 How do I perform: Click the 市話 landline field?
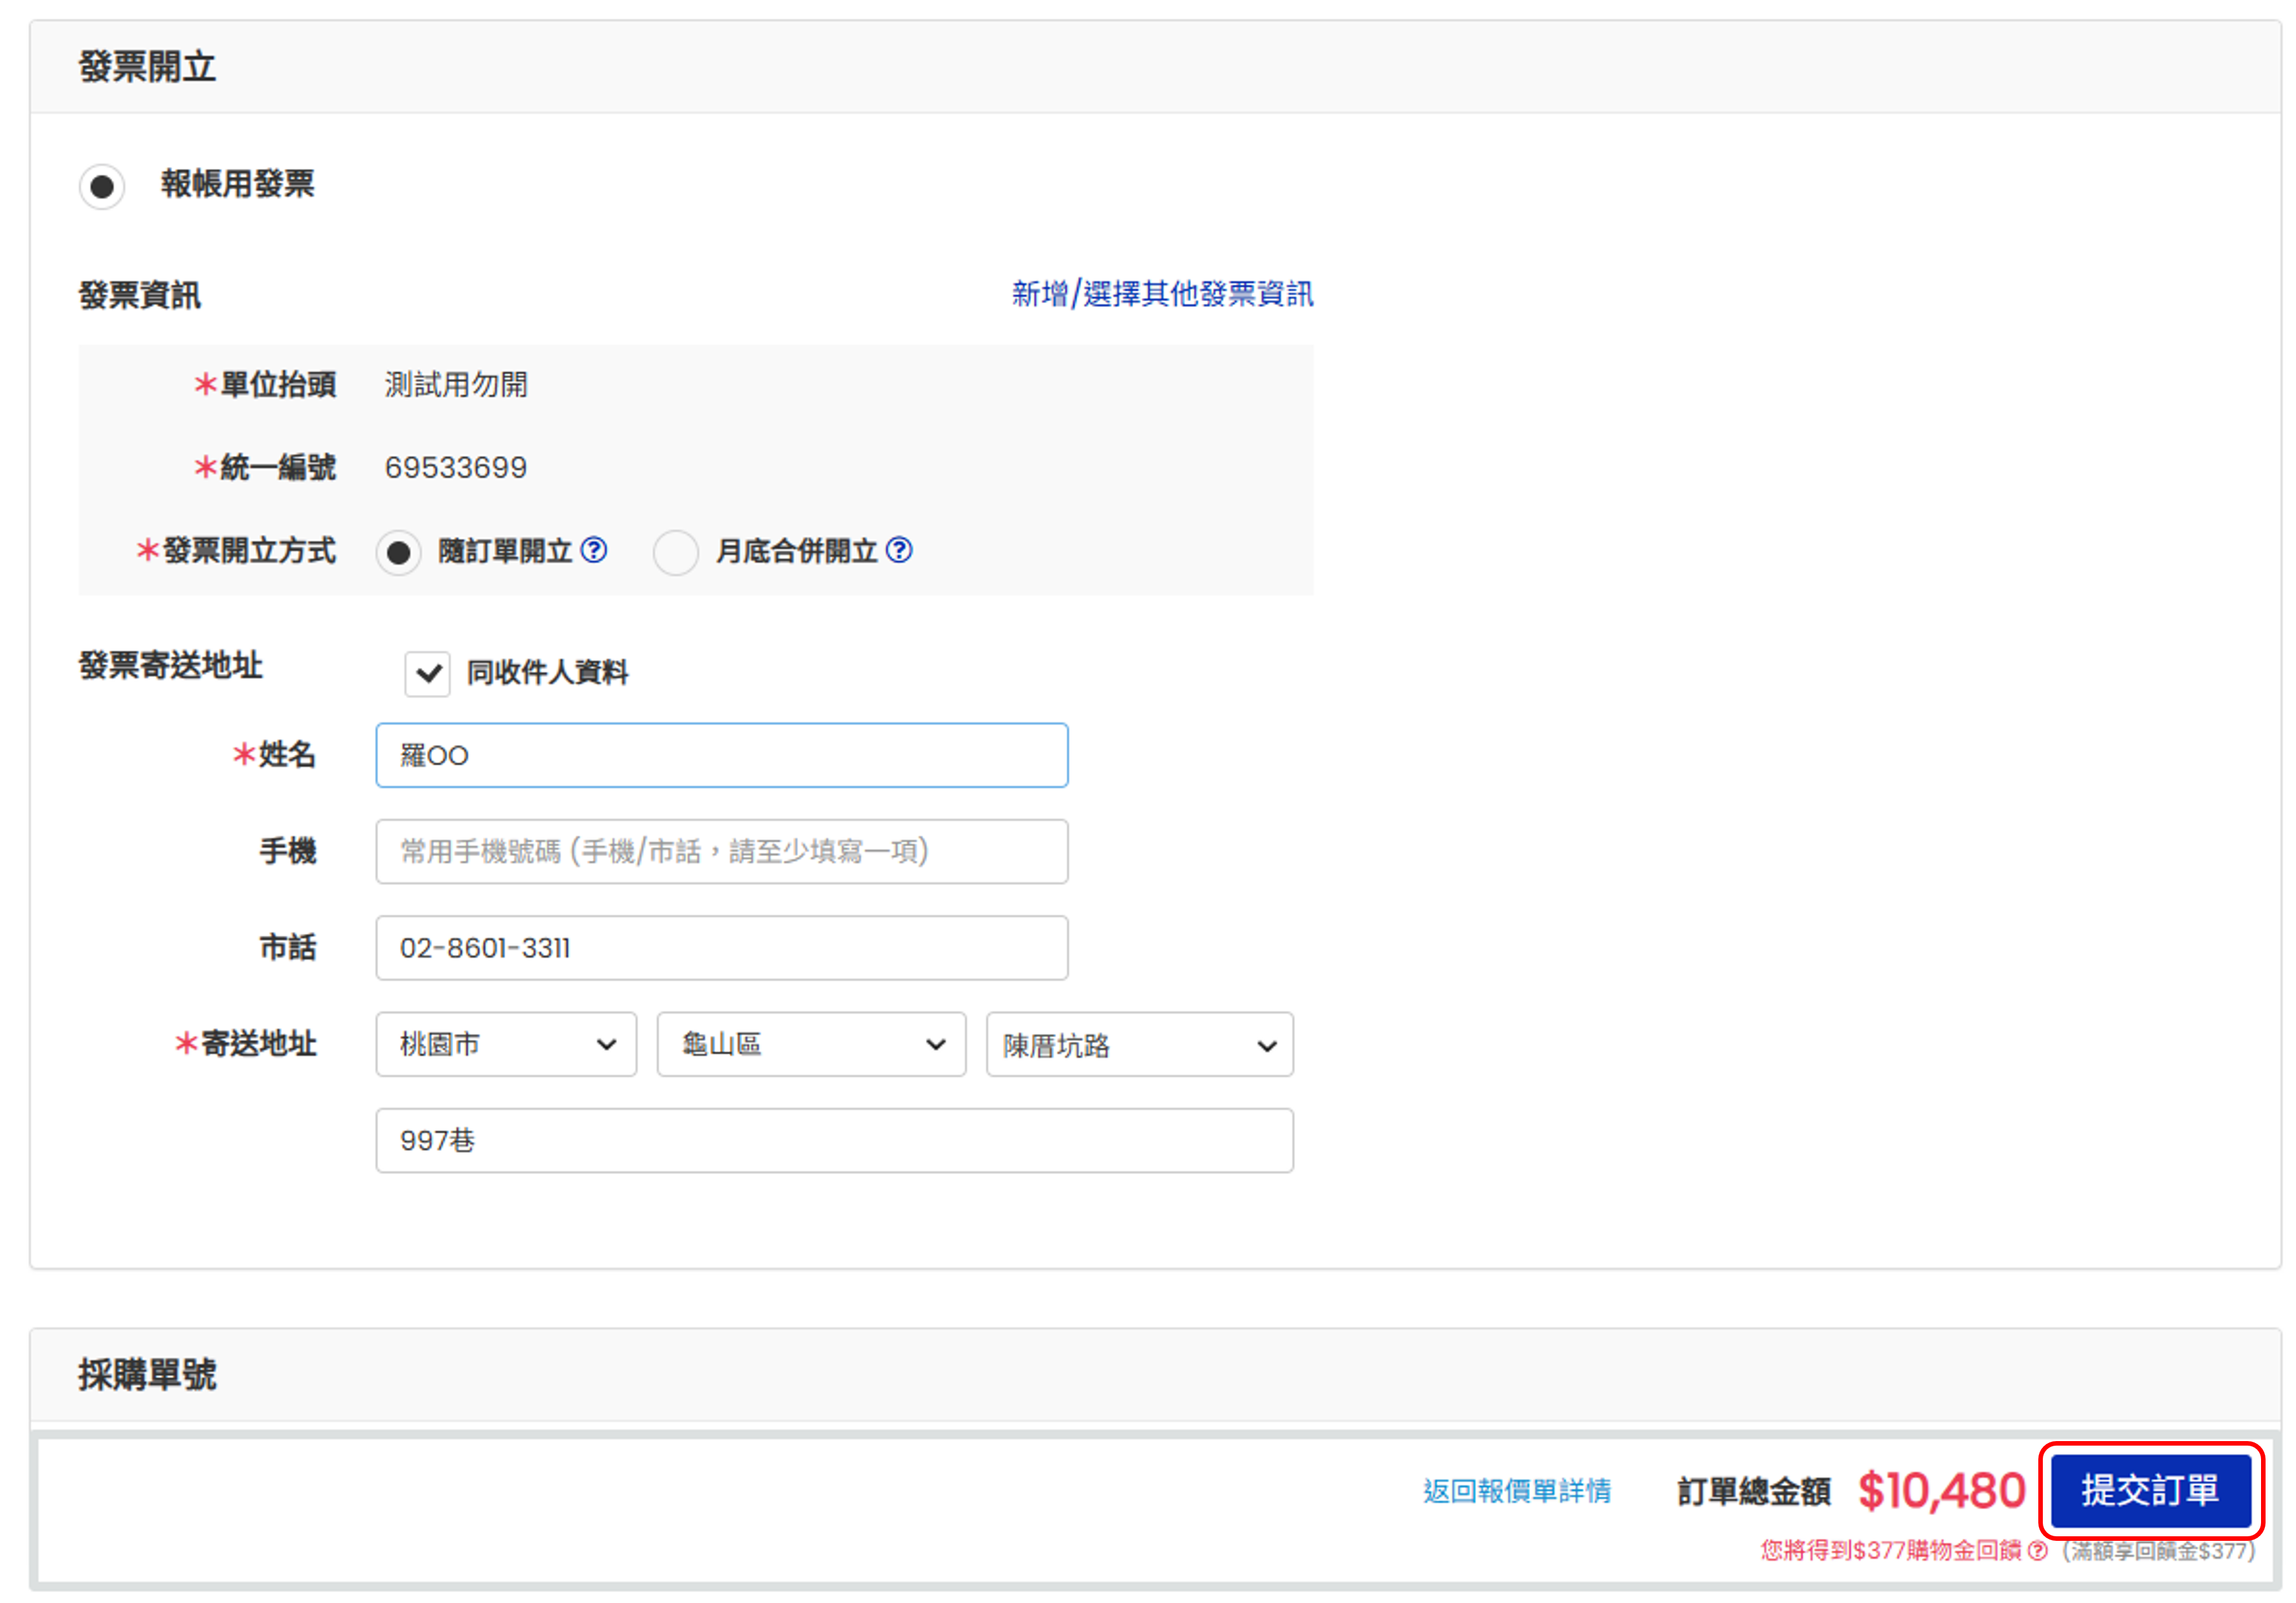coord(721,947)
